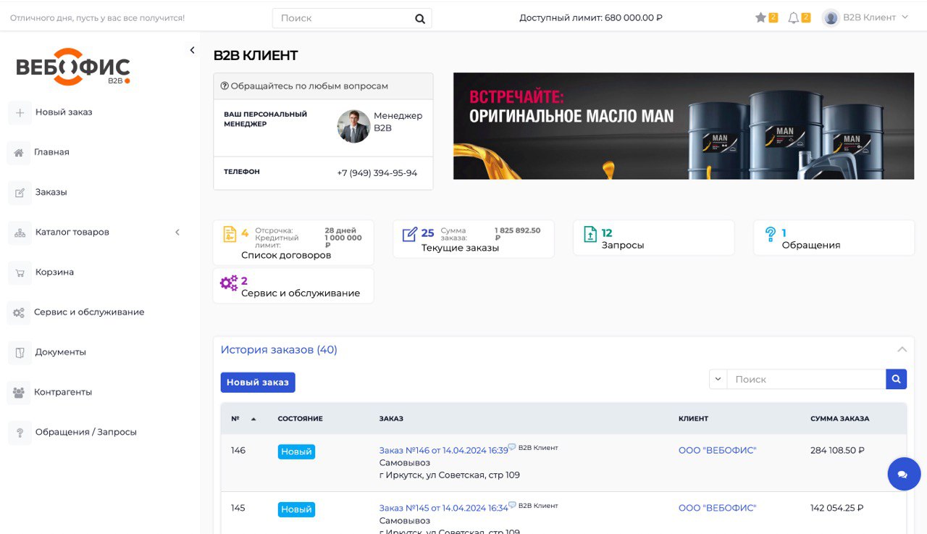Screen dimensions: 927x534
Task: Collapse the left sidebar with the arrow
Action: pos(192,50)
